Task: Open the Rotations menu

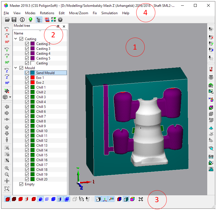Action: coord(47,13)
